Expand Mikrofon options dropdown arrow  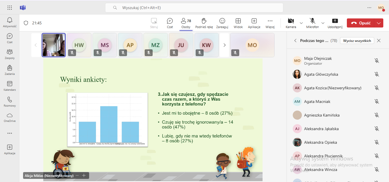[x=323, y=23]
